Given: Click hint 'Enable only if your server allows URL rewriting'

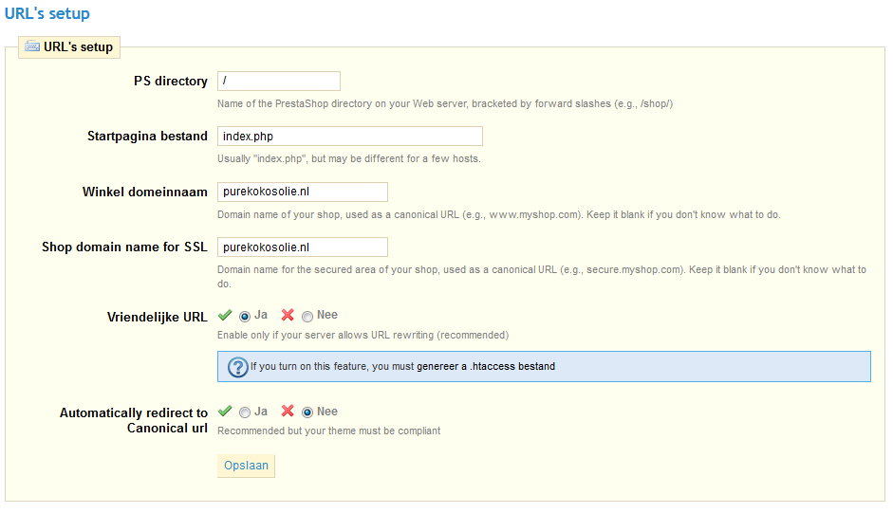Looking at the screenshot, I should [363, 335].
